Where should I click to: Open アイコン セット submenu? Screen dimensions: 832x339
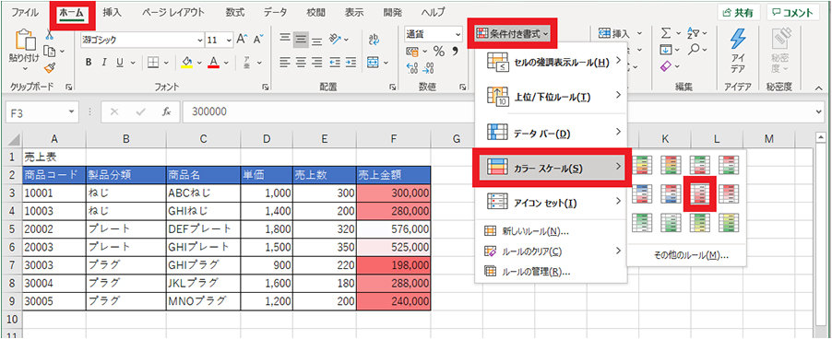coord(552,203)
